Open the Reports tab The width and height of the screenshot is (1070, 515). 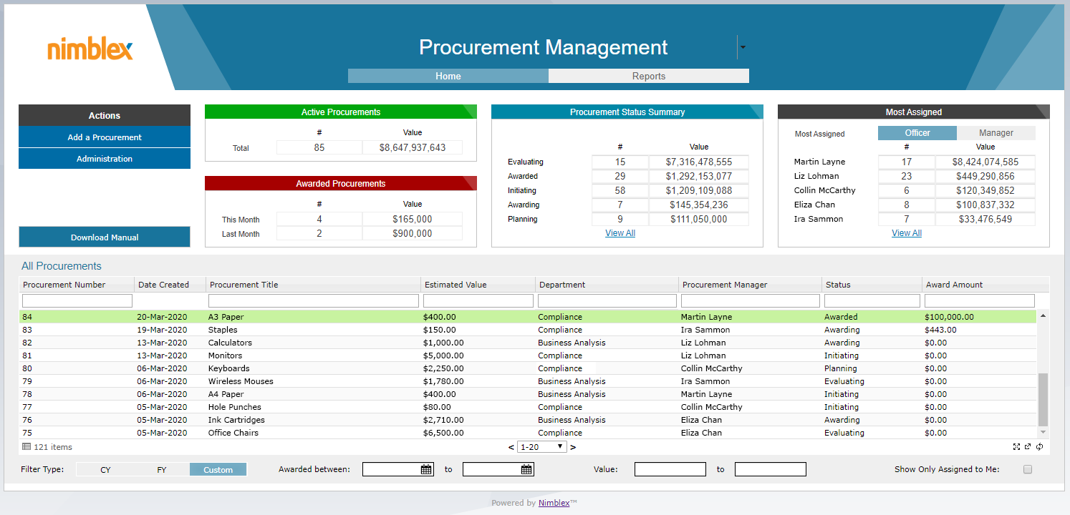tap(649, 76)
